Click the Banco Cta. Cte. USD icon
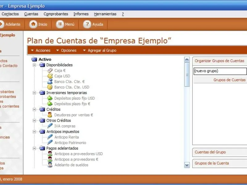The width and height of the screenshot is (247, 185). tap(50, 87)
